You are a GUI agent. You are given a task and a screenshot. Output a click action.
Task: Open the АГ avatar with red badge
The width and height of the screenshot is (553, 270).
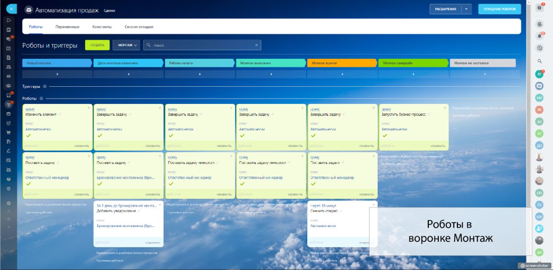coord(539,74)
